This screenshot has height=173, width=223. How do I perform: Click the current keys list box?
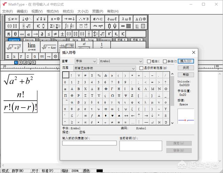141,146
